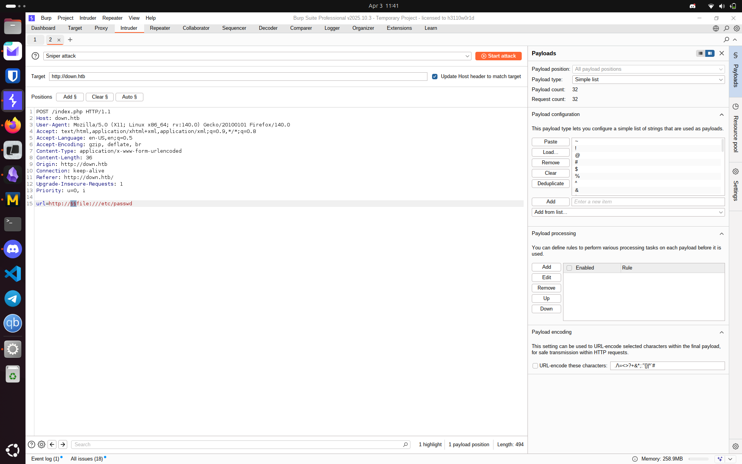Launch Discord from the dock
742x464 pixels.
(13, 249)
